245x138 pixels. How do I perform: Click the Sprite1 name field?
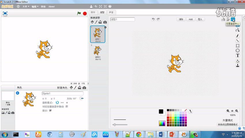point(63,94)
